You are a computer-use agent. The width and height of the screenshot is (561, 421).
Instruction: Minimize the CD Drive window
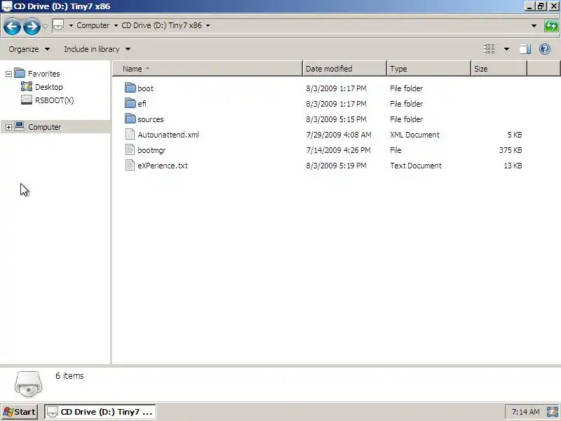coord(529,6)
